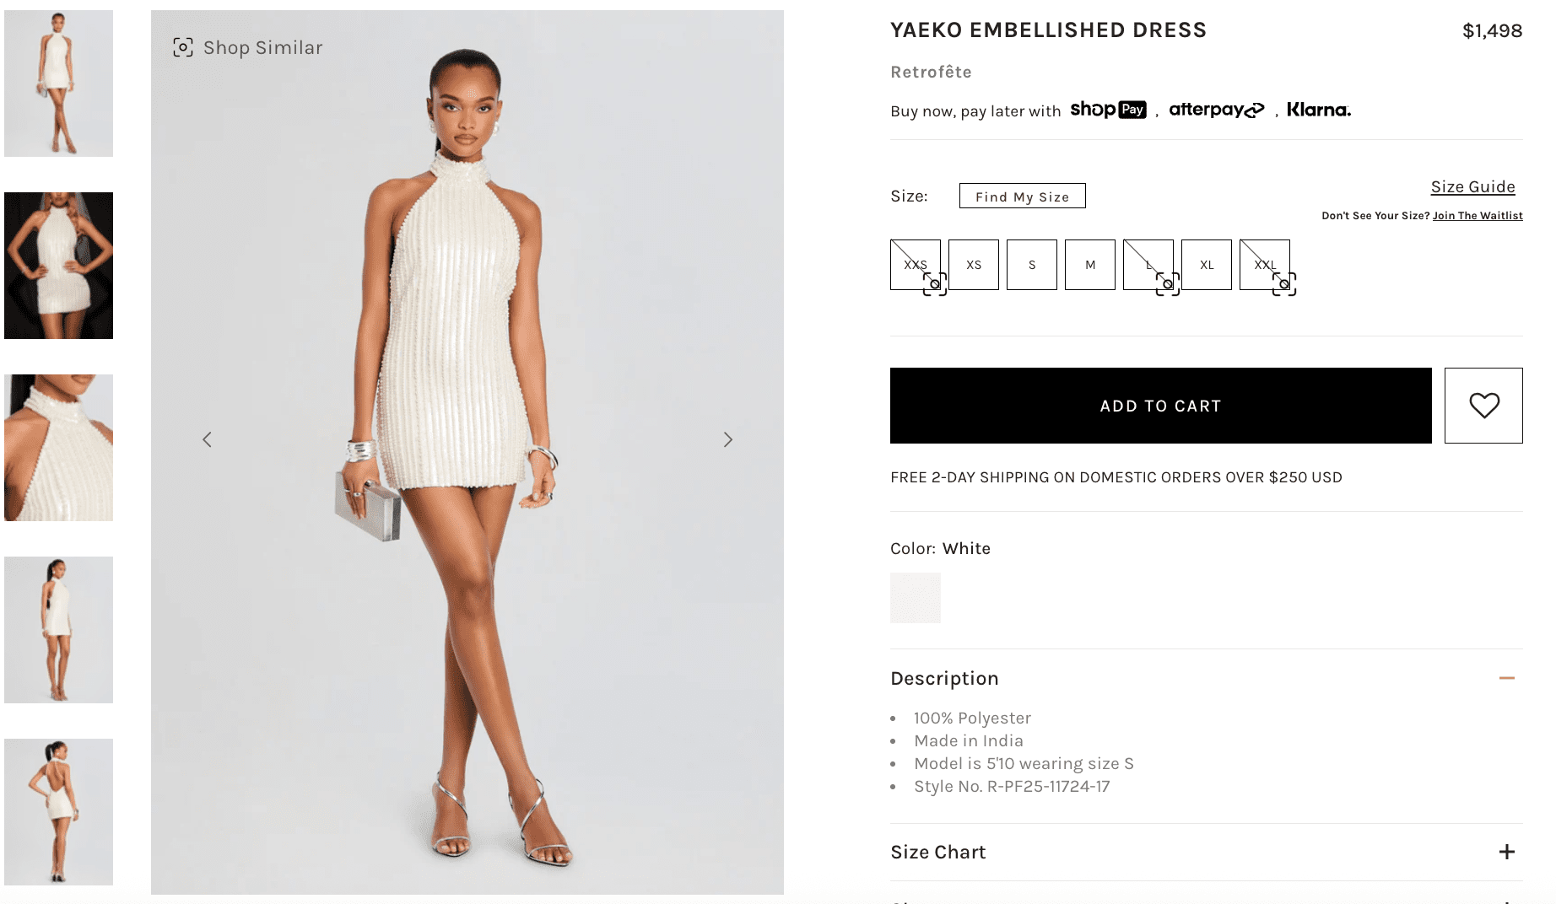Open the Shop Pay logo link
Image resolution: width=1556 pixels, height=904 pixels.
(x=1108, y=110)
